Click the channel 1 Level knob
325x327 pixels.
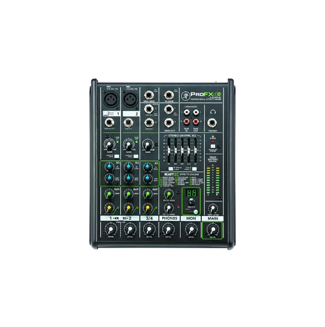110,229
